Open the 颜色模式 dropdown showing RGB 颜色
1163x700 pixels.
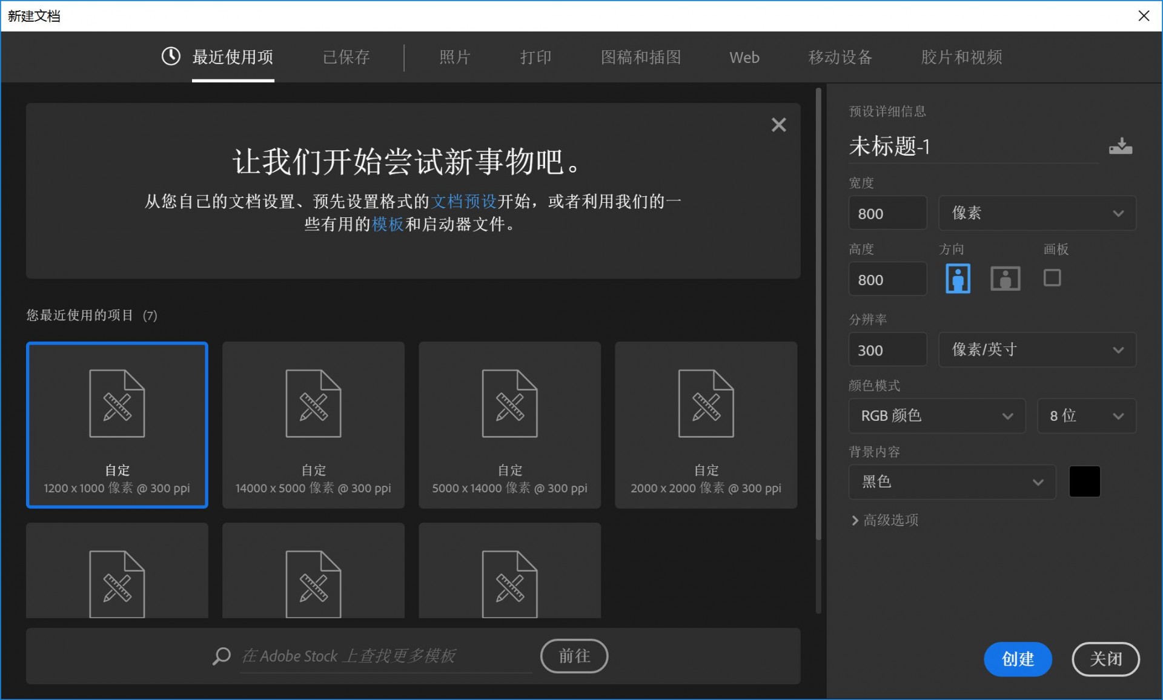click(936, 416)
